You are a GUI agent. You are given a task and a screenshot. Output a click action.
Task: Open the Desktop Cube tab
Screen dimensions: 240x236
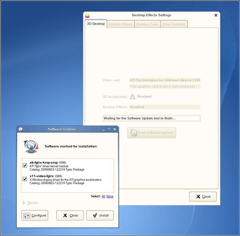click(147, 24)
